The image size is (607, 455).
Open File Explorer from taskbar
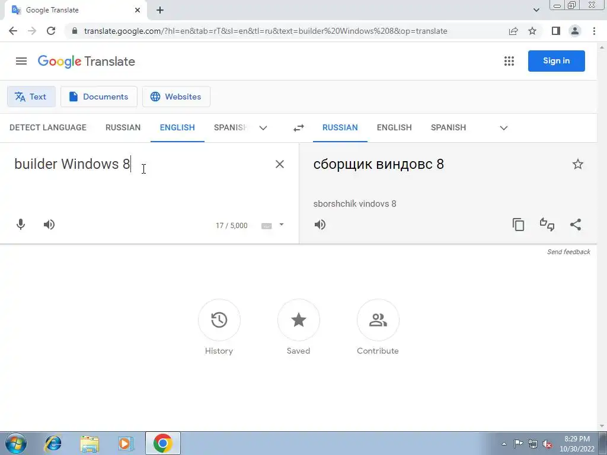tap(90, 443)
